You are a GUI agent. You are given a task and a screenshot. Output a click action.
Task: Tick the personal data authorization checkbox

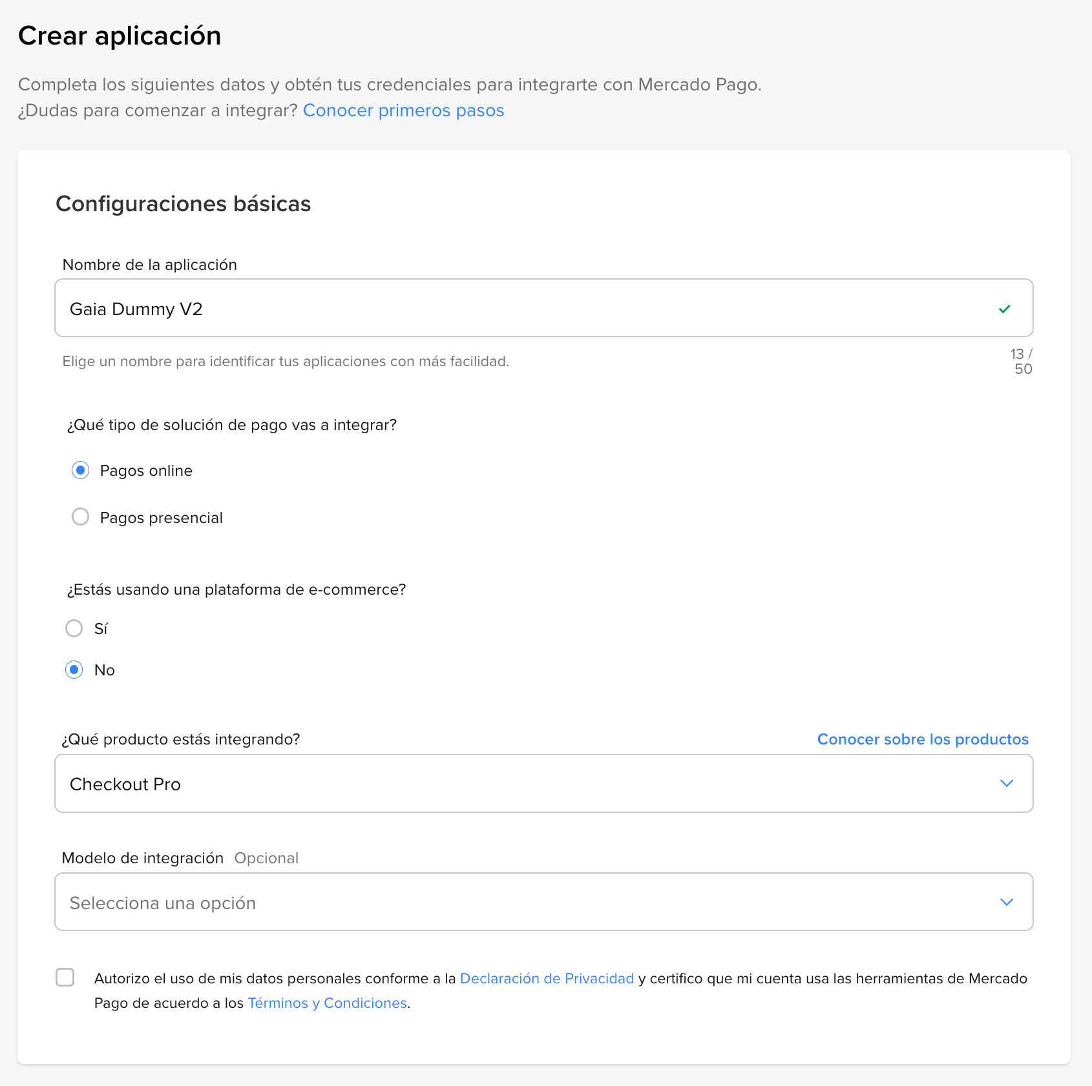(65, 978)
